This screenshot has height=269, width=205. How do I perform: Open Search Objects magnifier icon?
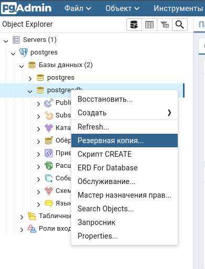point(180,25)
